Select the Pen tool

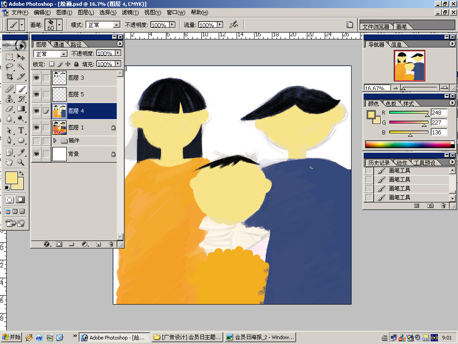click(x=9, y=140)
